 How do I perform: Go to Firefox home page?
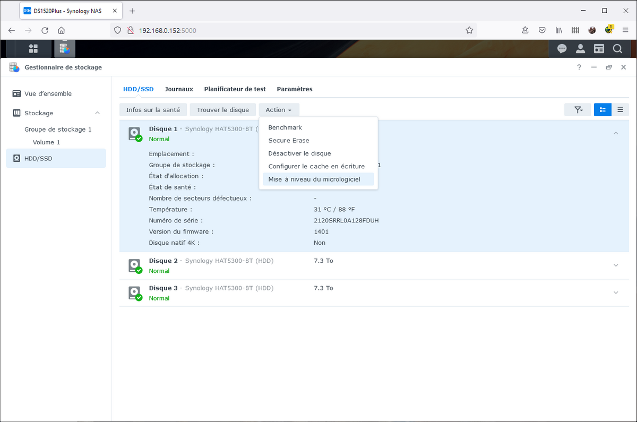(x=62, y=30)
